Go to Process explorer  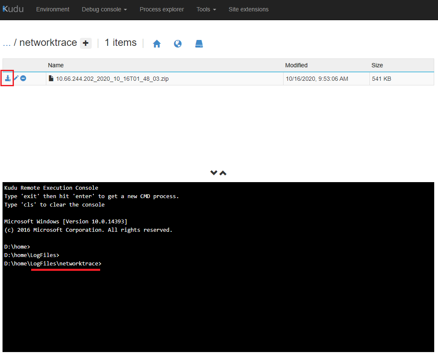pyautogui.click(x=162, y=9)
